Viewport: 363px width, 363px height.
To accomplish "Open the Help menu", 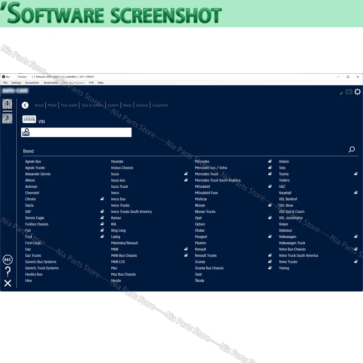I will (x=101, y=83).
